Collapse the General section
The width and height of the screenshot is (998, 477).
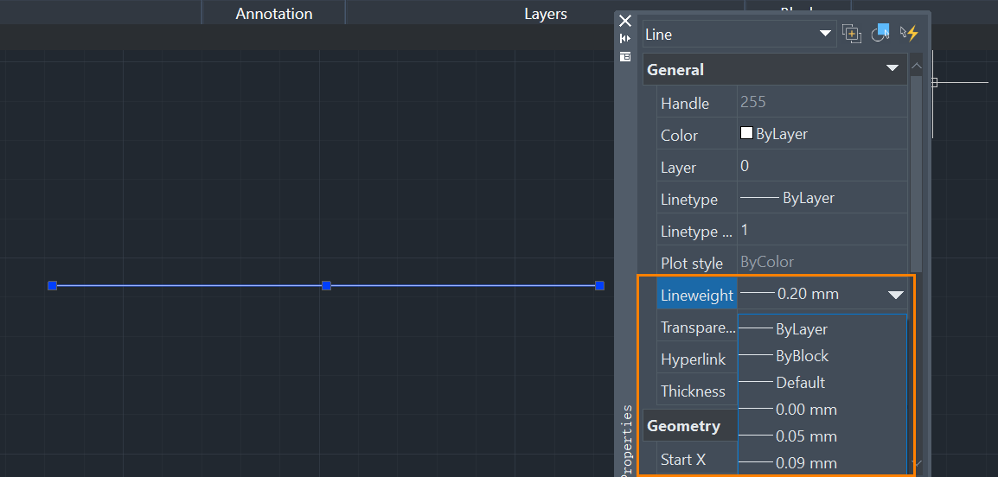click(892, 68)
